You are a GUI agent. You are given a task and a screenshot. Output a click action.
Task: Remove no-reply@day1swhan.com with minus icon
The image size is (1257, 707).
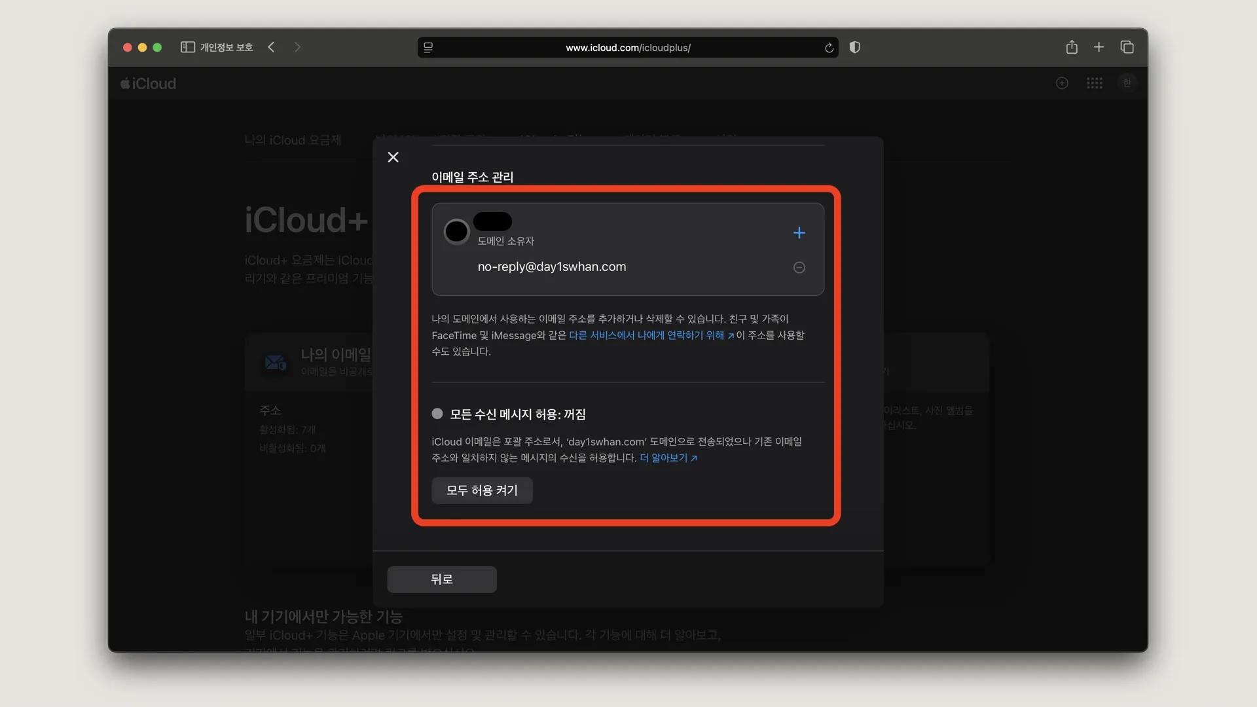point(799,267)
